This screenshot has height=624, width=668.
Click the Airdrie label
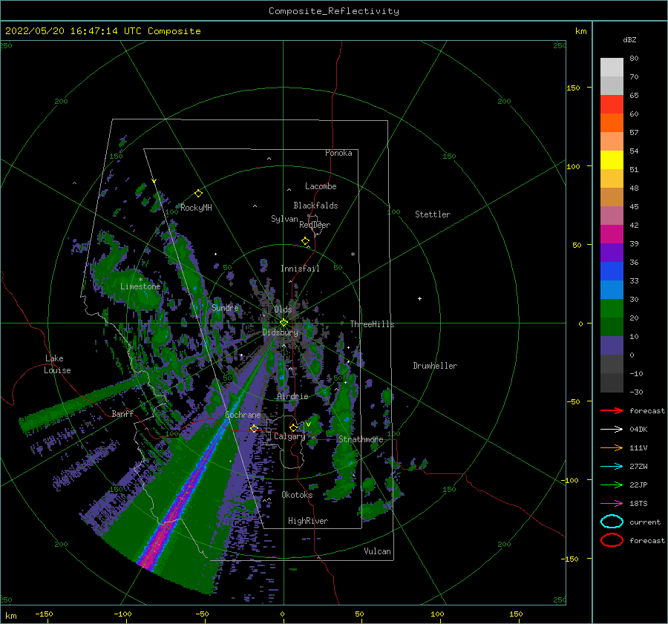(x=292, y=396)
